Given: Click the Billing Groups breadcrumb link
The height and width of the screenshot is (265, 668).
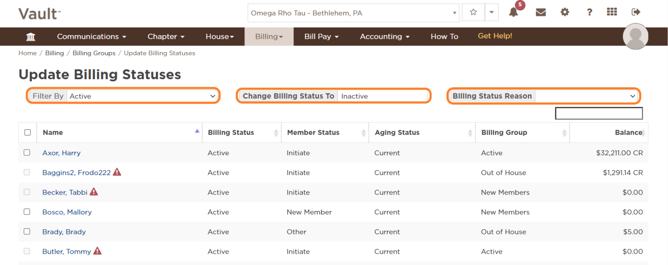Looking at the screenshot, I should tap(94, 53).
